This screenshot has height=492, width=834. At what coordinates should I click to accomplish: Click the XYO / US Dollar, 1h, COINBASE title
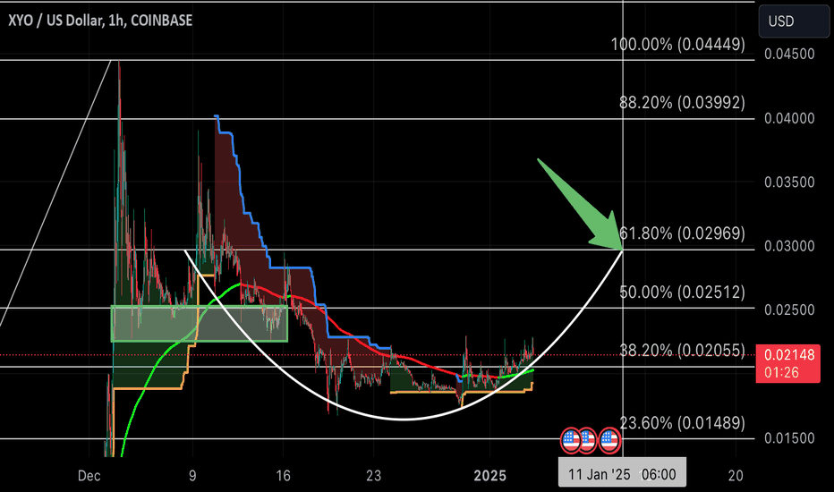100,21
